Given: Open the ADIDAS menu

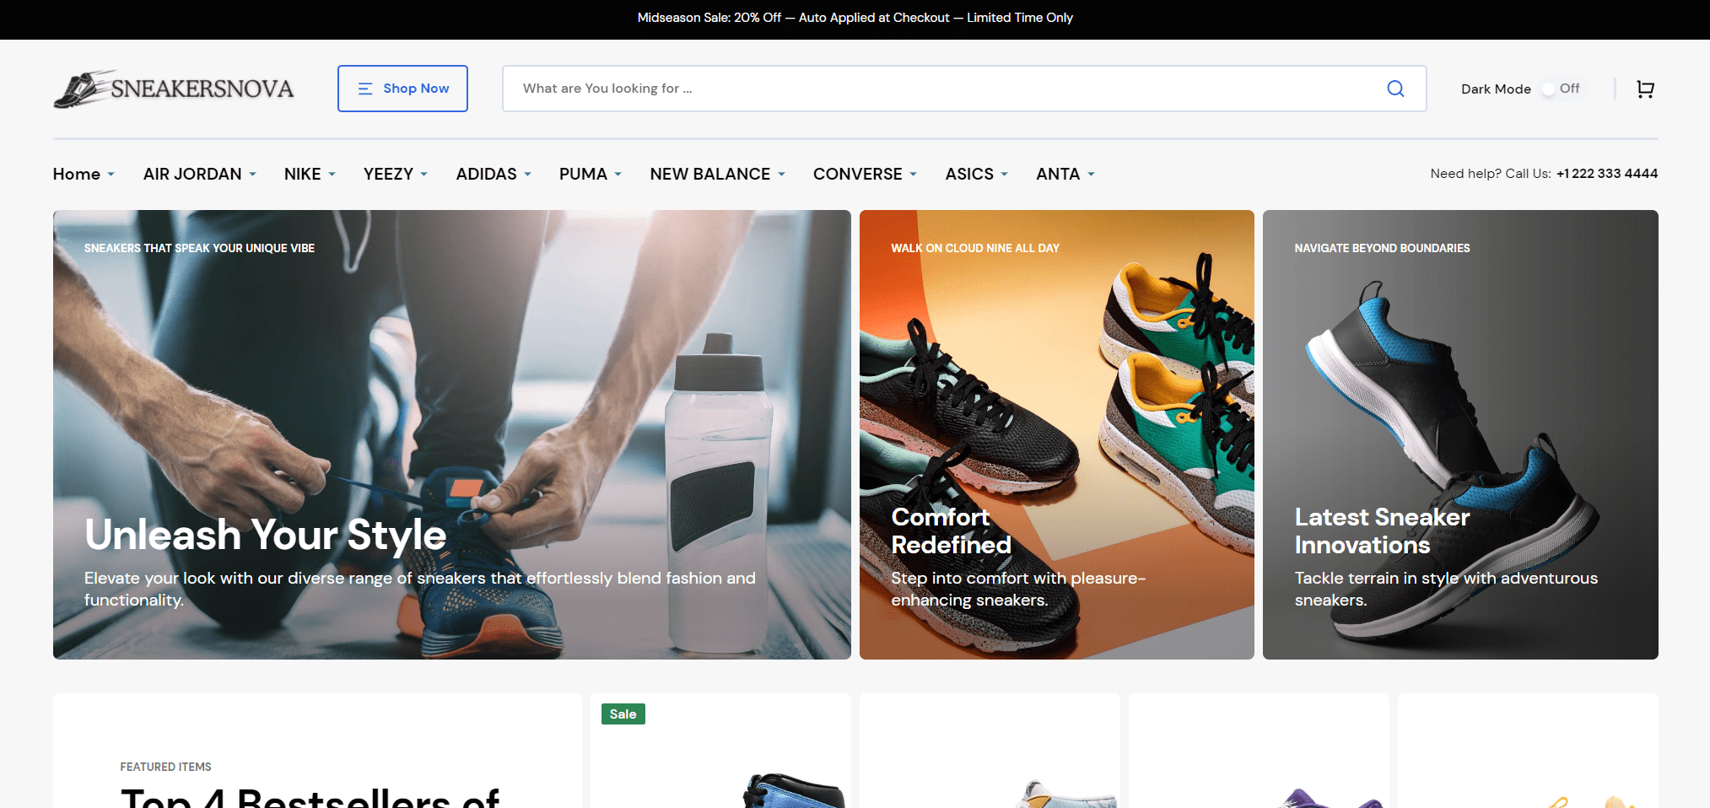Looking at the screenshot, I should (x=487, y=174).
